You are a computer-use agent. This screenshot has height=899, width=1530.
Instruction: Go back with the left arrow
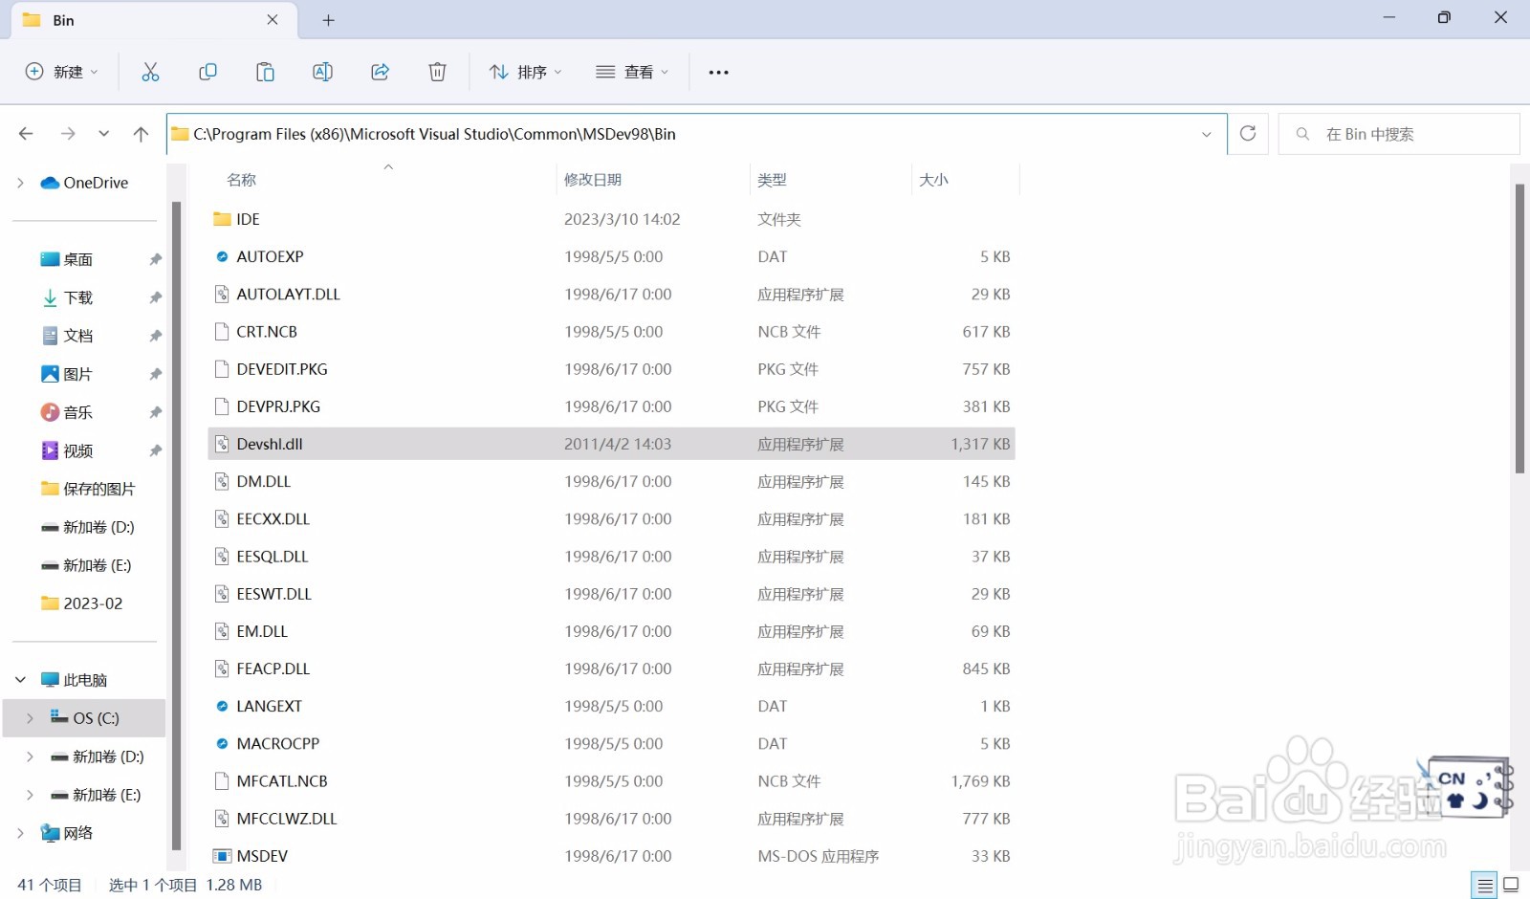(26, 134)
